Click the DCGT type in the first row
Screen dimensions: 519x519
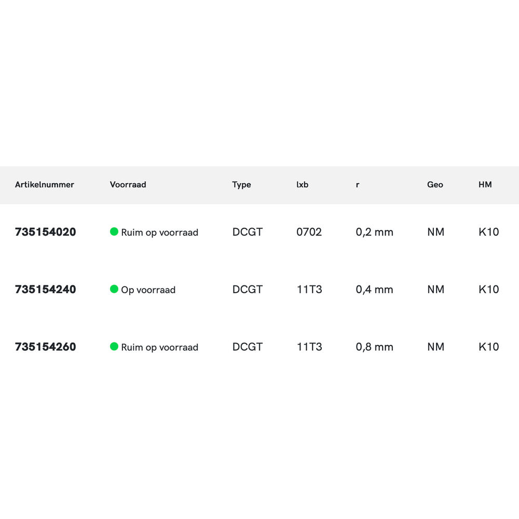click(x=248, y=232)
